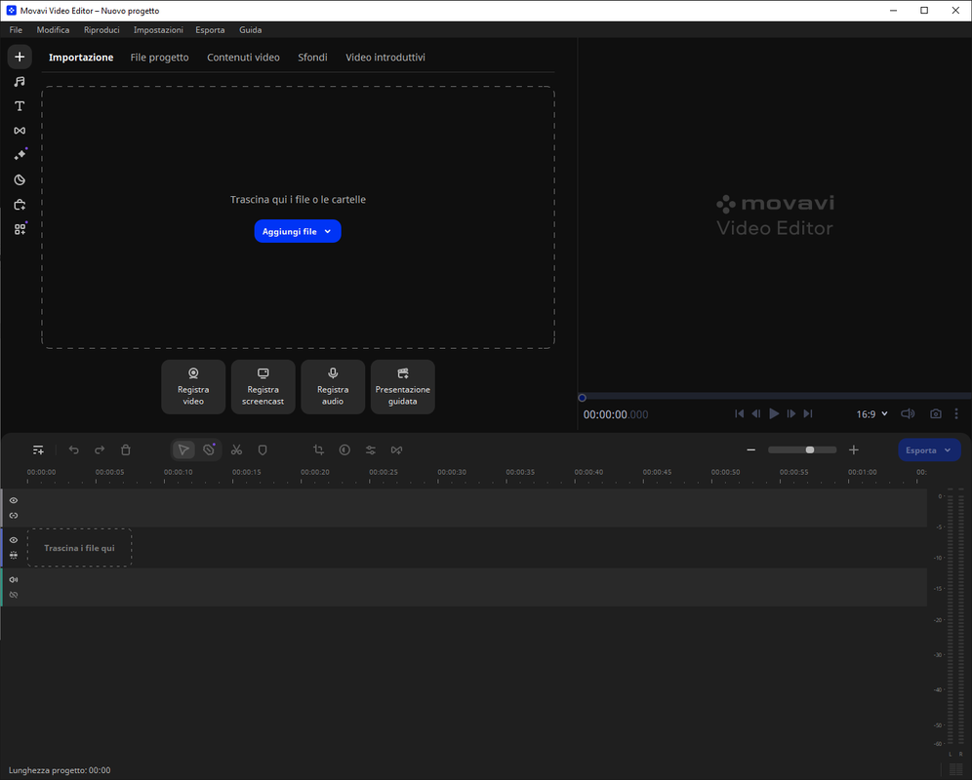Click the preview seek bar playhead
The image size is (972, 780).
pos(582,398)
